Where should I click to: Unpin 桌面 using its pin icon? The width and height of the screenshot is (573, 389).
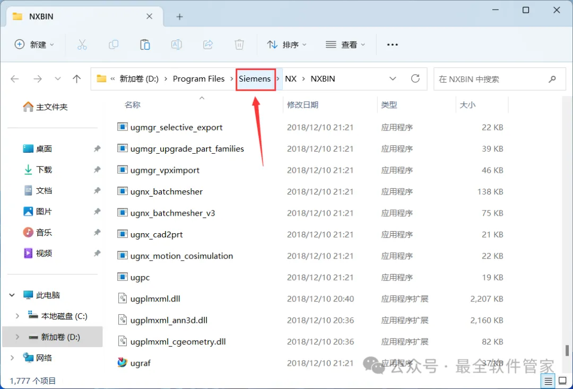97,148
